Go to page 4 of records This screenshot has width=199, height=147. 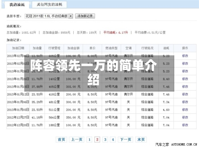(x=113, y=139)
